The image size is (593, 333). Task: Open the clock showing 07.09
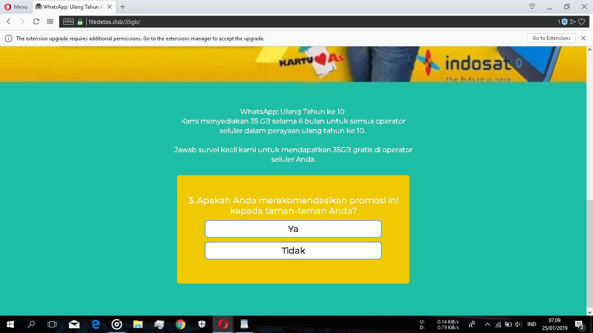[554, 324]
